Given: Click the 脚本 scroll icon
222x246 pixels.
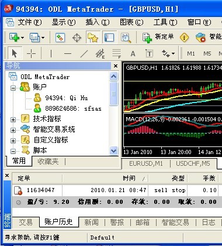Looking at the screenshot, I should (x=25, y=150).
